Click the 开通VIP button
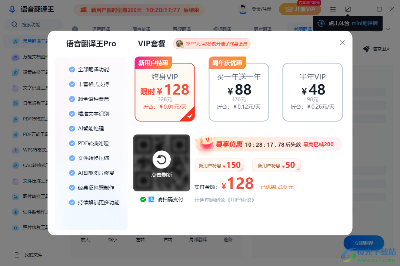 [x=300, y=9]
